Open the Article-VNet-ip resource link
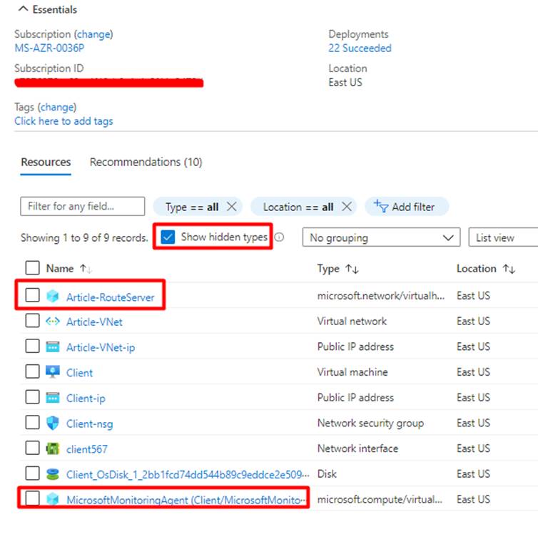The image size is (538, 539). pos(101,347)
